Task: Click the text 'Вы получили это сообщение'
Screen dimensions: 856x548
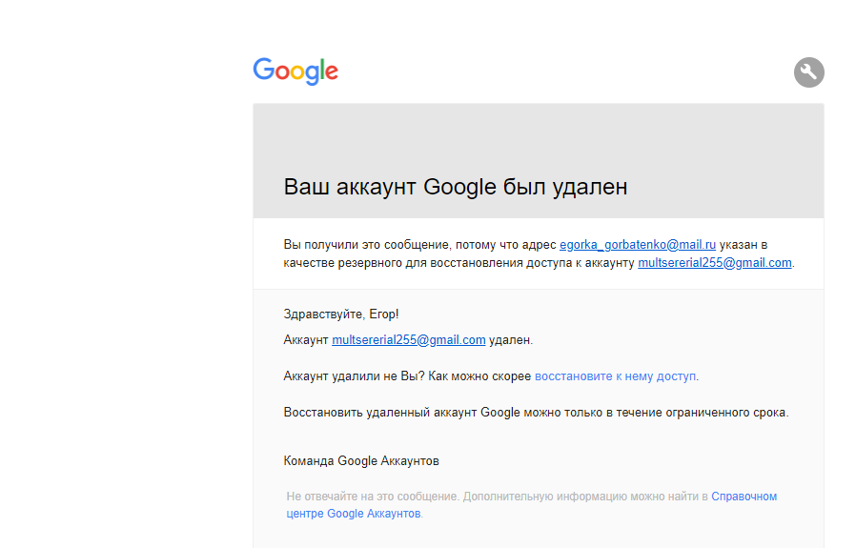Action: pos(367,245)
